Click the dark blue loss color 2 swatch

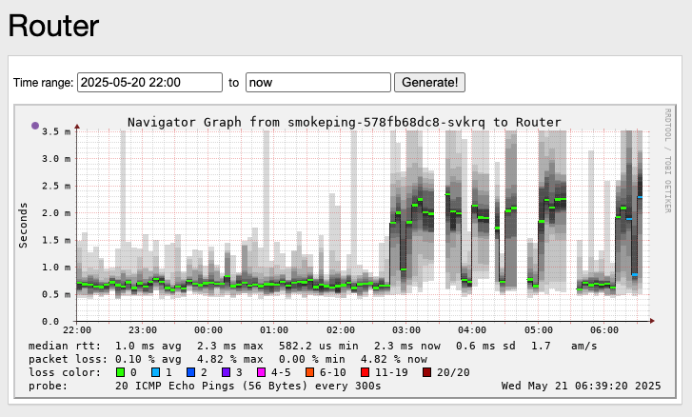(190, 372)
